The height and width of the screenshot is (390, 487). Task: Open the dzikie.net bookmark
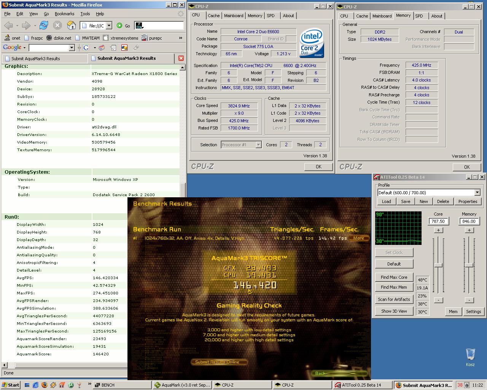pyautogui.click(x=59, y=38)
